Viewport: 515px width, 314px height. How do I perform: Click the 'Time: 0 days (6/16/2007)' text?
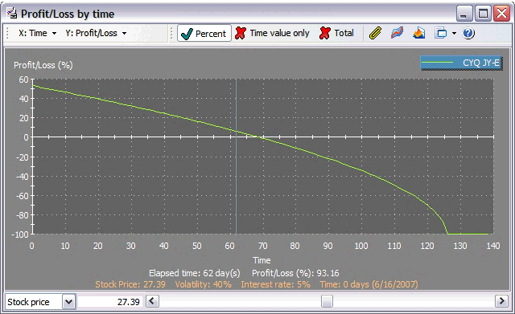369,284
